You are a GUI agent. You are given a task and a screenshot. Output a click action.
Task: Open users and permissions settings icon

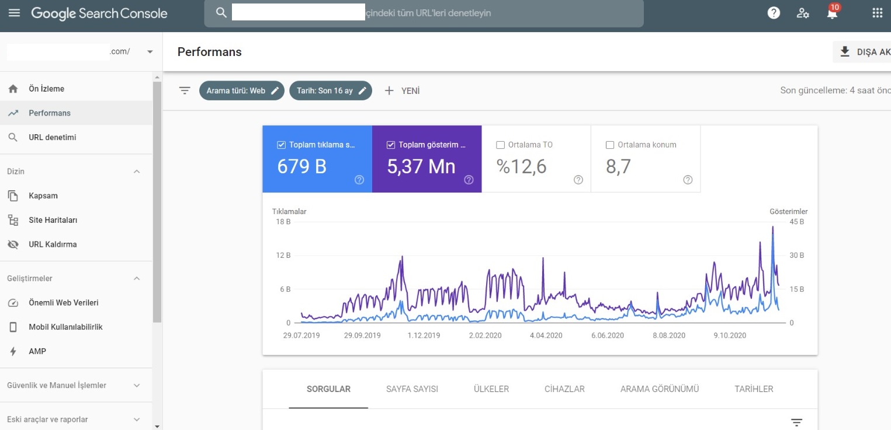(x=803, y=13)
